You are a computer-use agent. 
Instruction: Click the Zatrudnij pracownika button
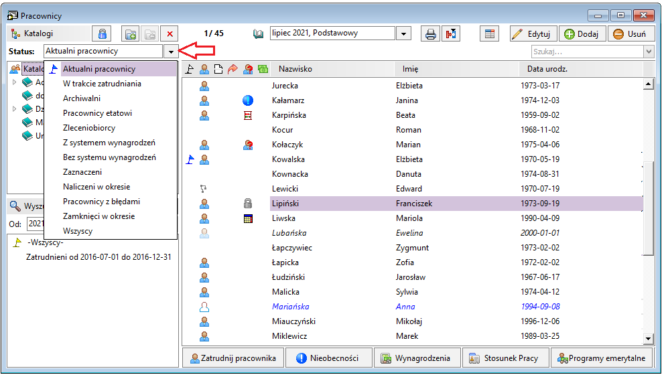pos(233,358)
